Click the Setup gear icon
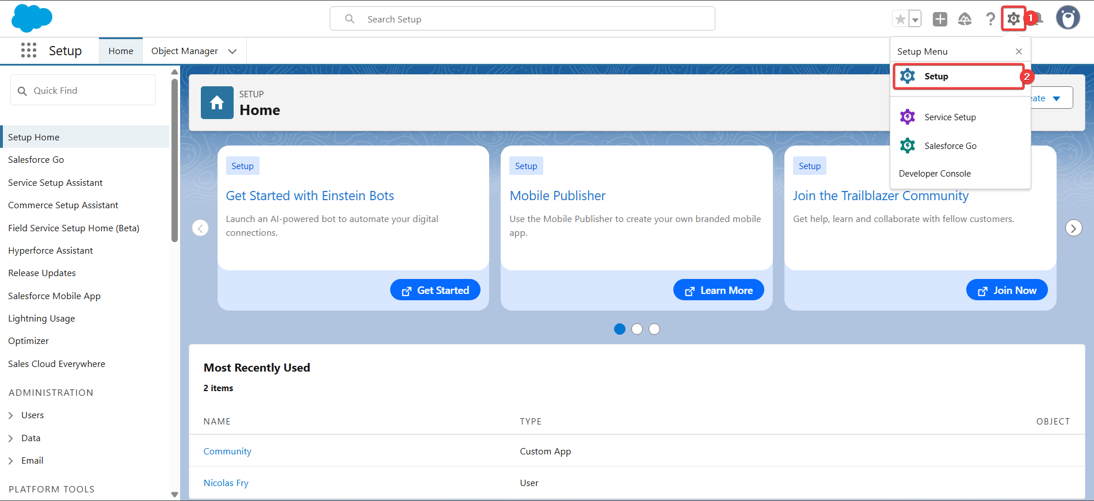This screenshot has height=501, width=1094. click(1013, 19)
